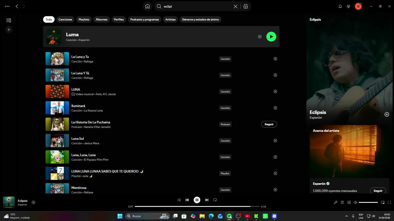Follow Esperón in the artist card
Image resolution: width=394 pixels, height=221 pixels.
coord(378,191)
